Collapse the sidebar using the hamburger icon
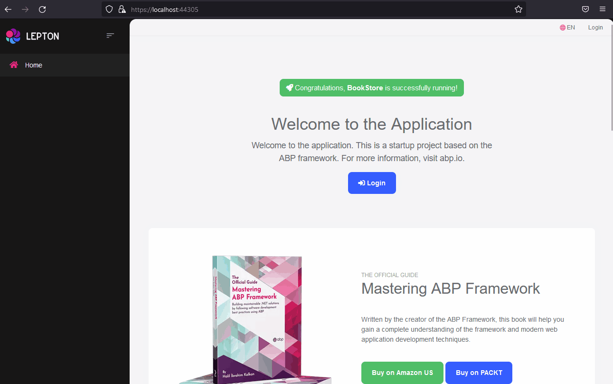Screen dimensions: 613x384 [x=110, y=36]
